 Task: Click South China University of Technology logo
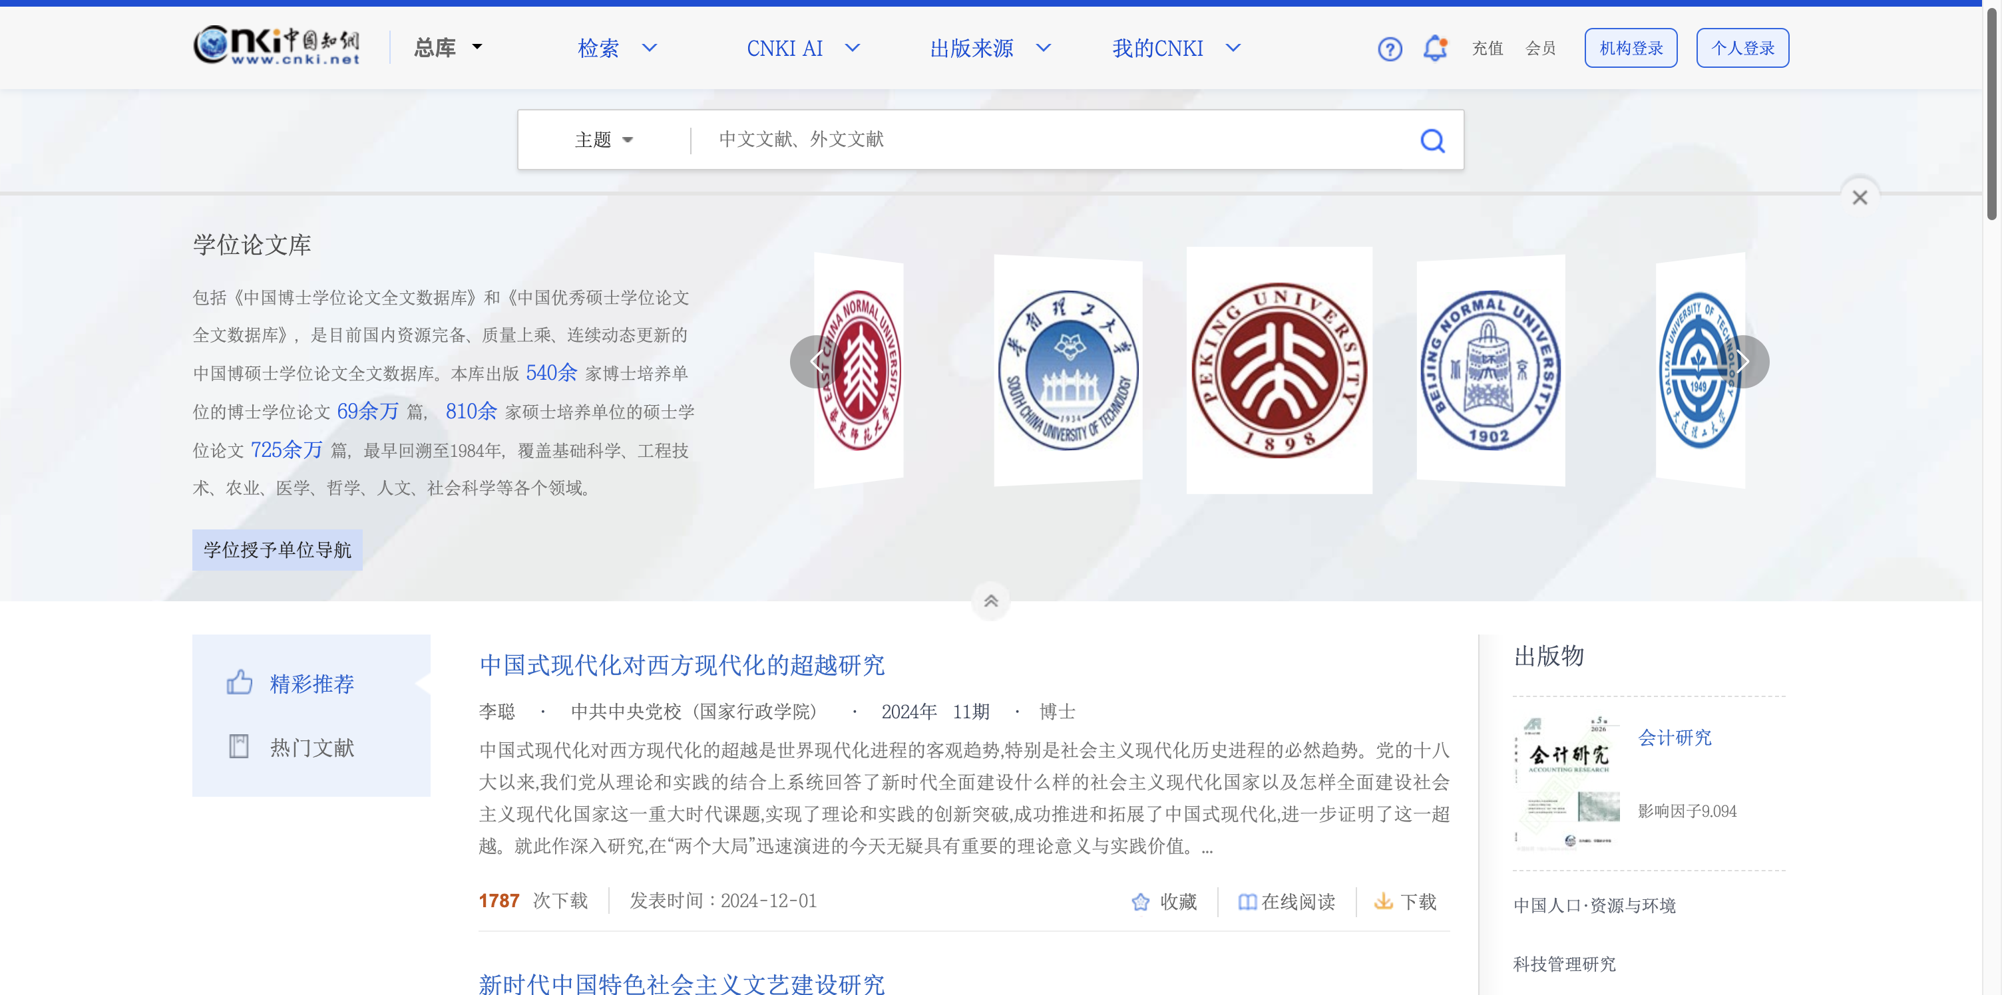pyautogui.click(x=1068, y=370)
